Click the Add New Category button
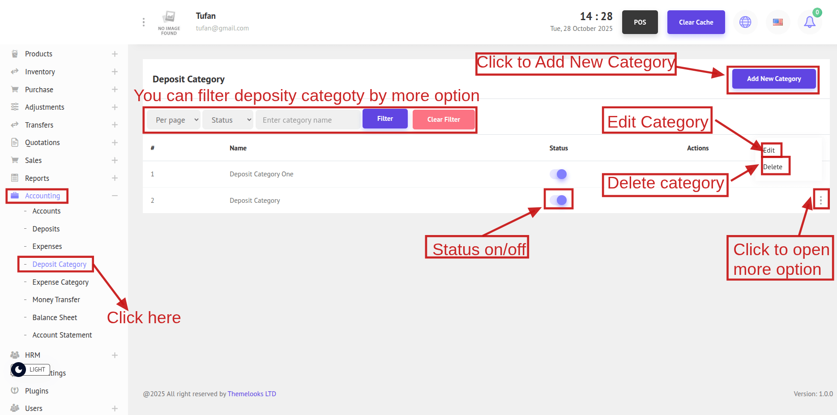The image size is (837, 415). pyautogui.click(x=773, y=79)
